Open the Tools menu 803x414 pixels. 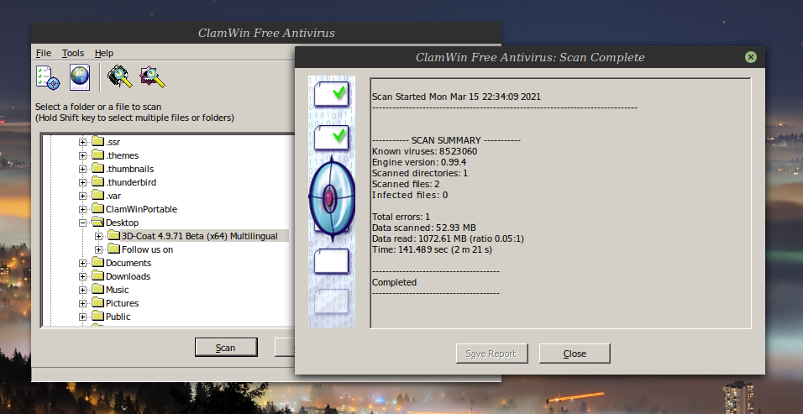pyautogui.click(x=73, y=53)
